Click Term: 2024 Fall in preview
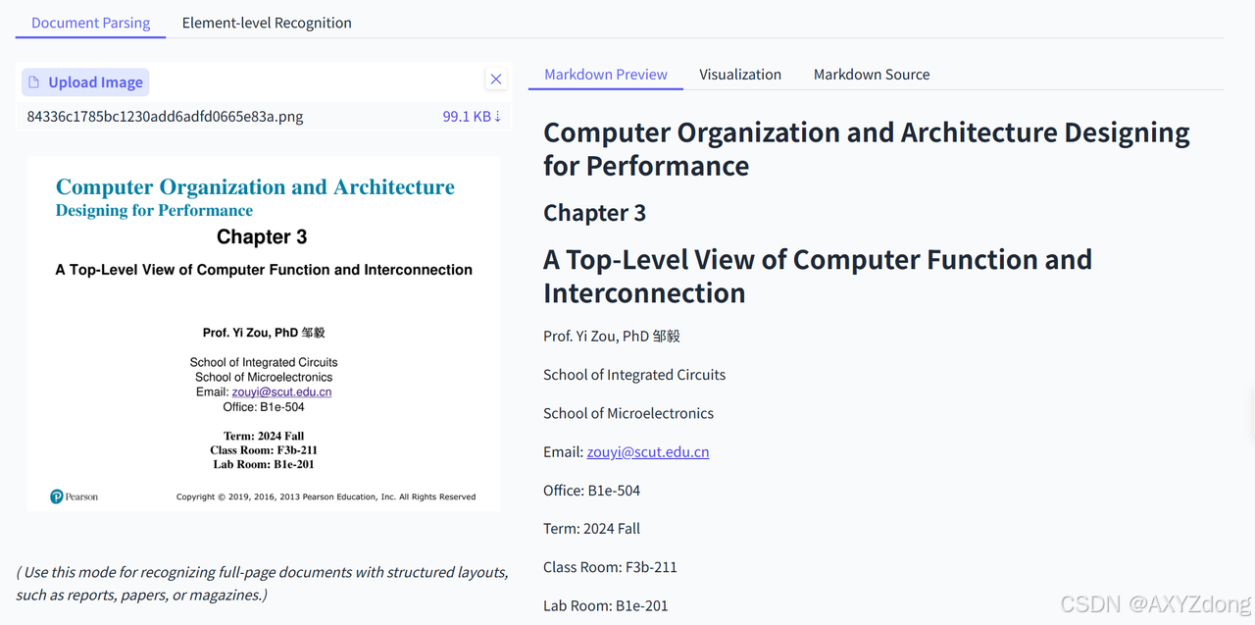The width and height of the screenshot is (1255, 625). [591, 528]
